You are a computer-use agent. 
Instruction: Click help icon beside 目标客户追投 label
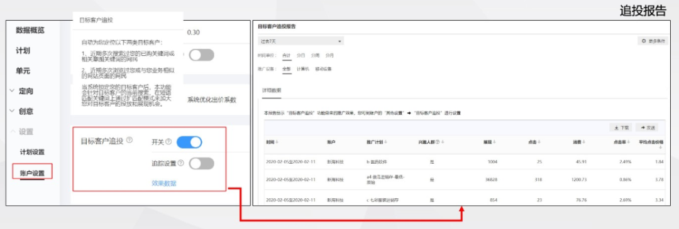[x=130, y=141]
